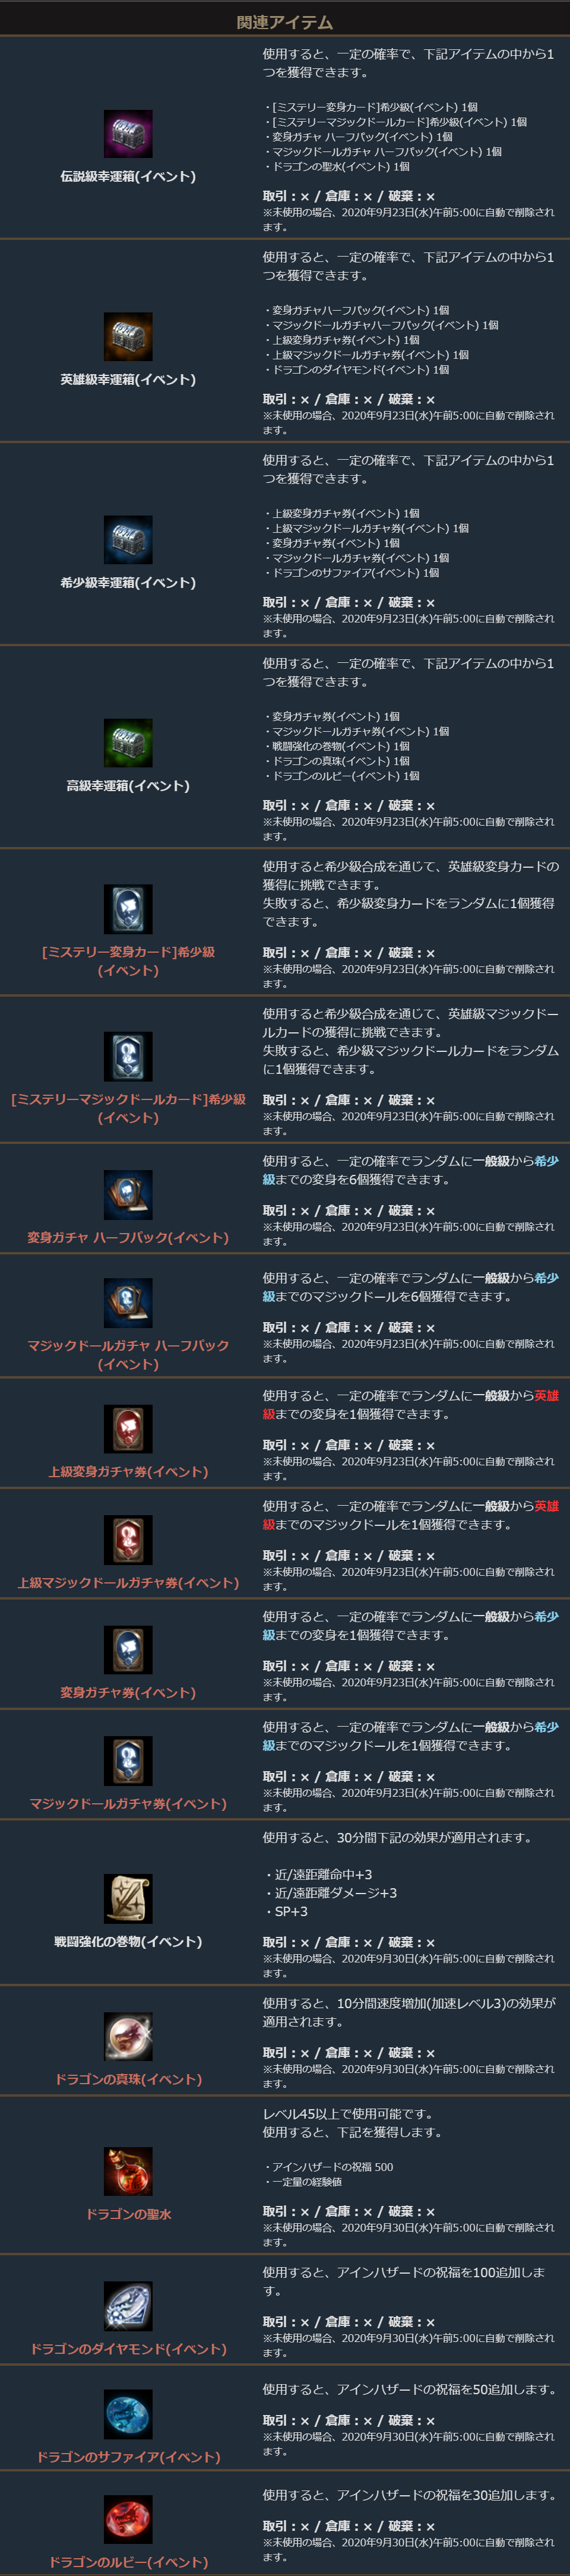Select the green high-grade lucky box icon
Viewport: 570px width, 2576px height.
(x=128, y=743)
